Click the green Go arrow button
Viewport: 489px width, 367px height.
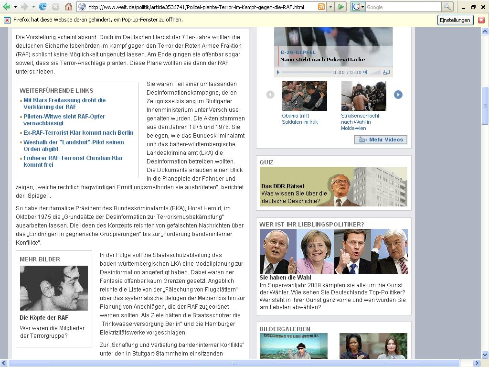pyautogui.click(x=341, y=7)
